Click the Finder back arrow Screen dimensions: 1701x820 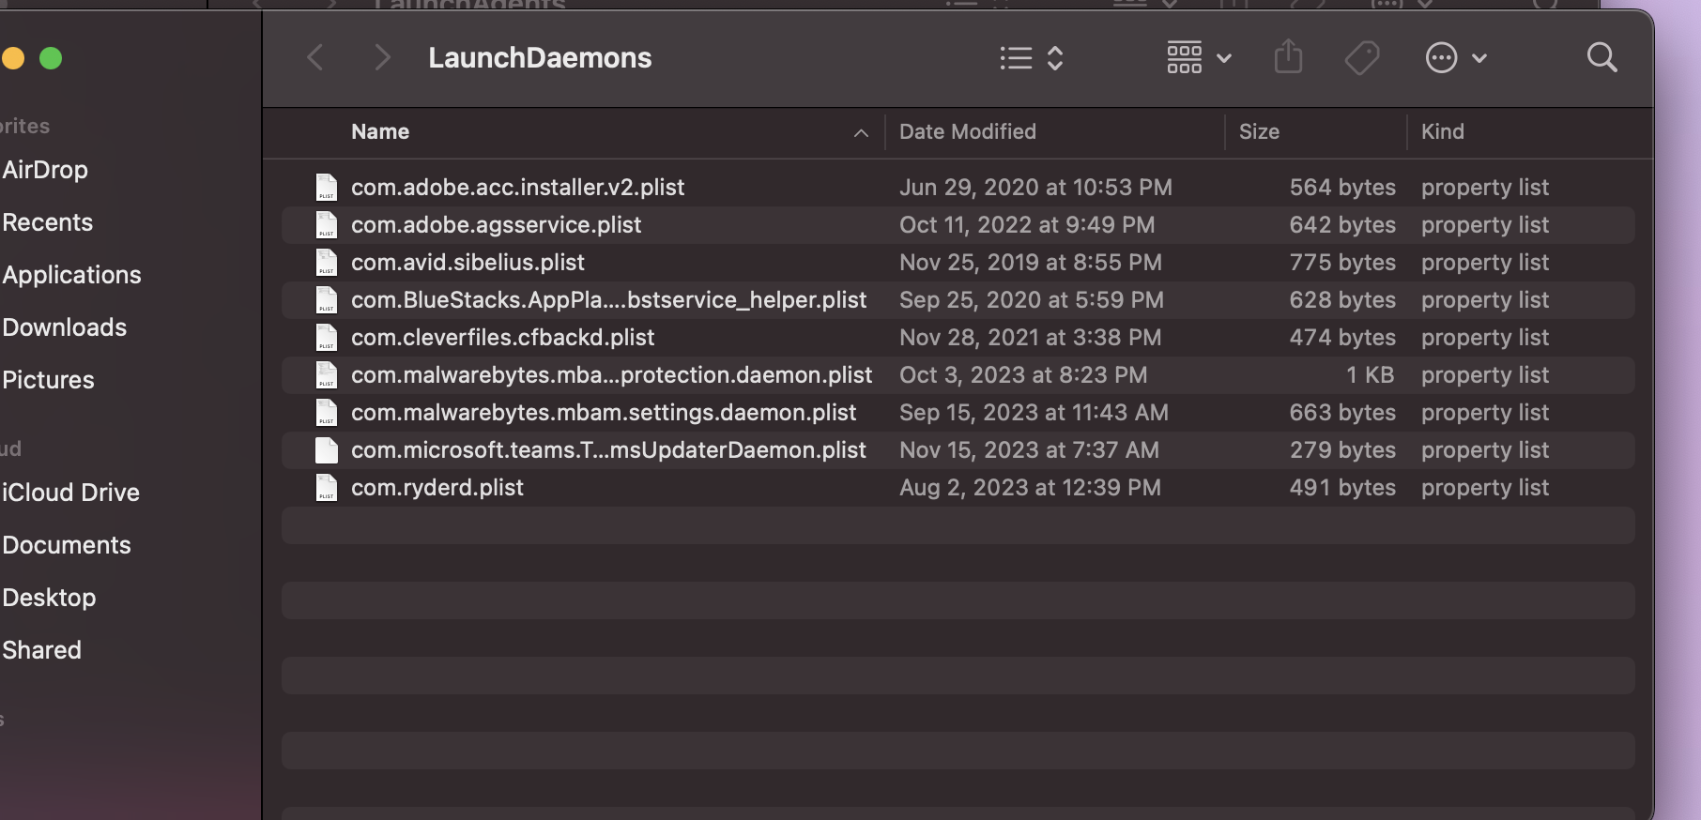pyautogui.click(x=315, y=58)
